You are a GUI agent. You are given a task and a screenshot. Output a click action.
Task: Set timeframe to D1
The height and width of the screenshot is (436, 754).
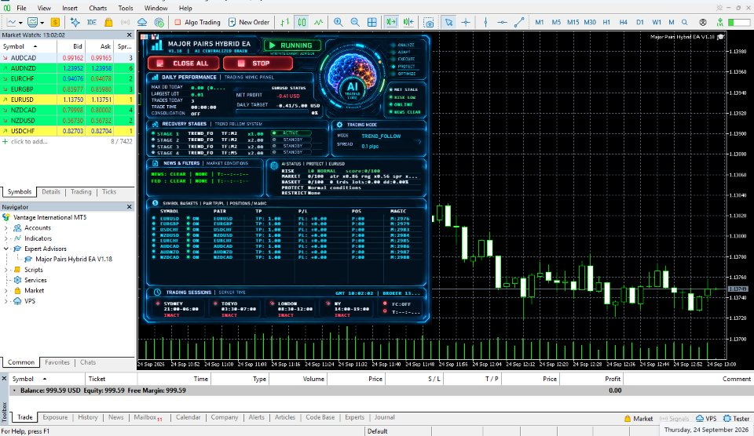pos(640,22)
